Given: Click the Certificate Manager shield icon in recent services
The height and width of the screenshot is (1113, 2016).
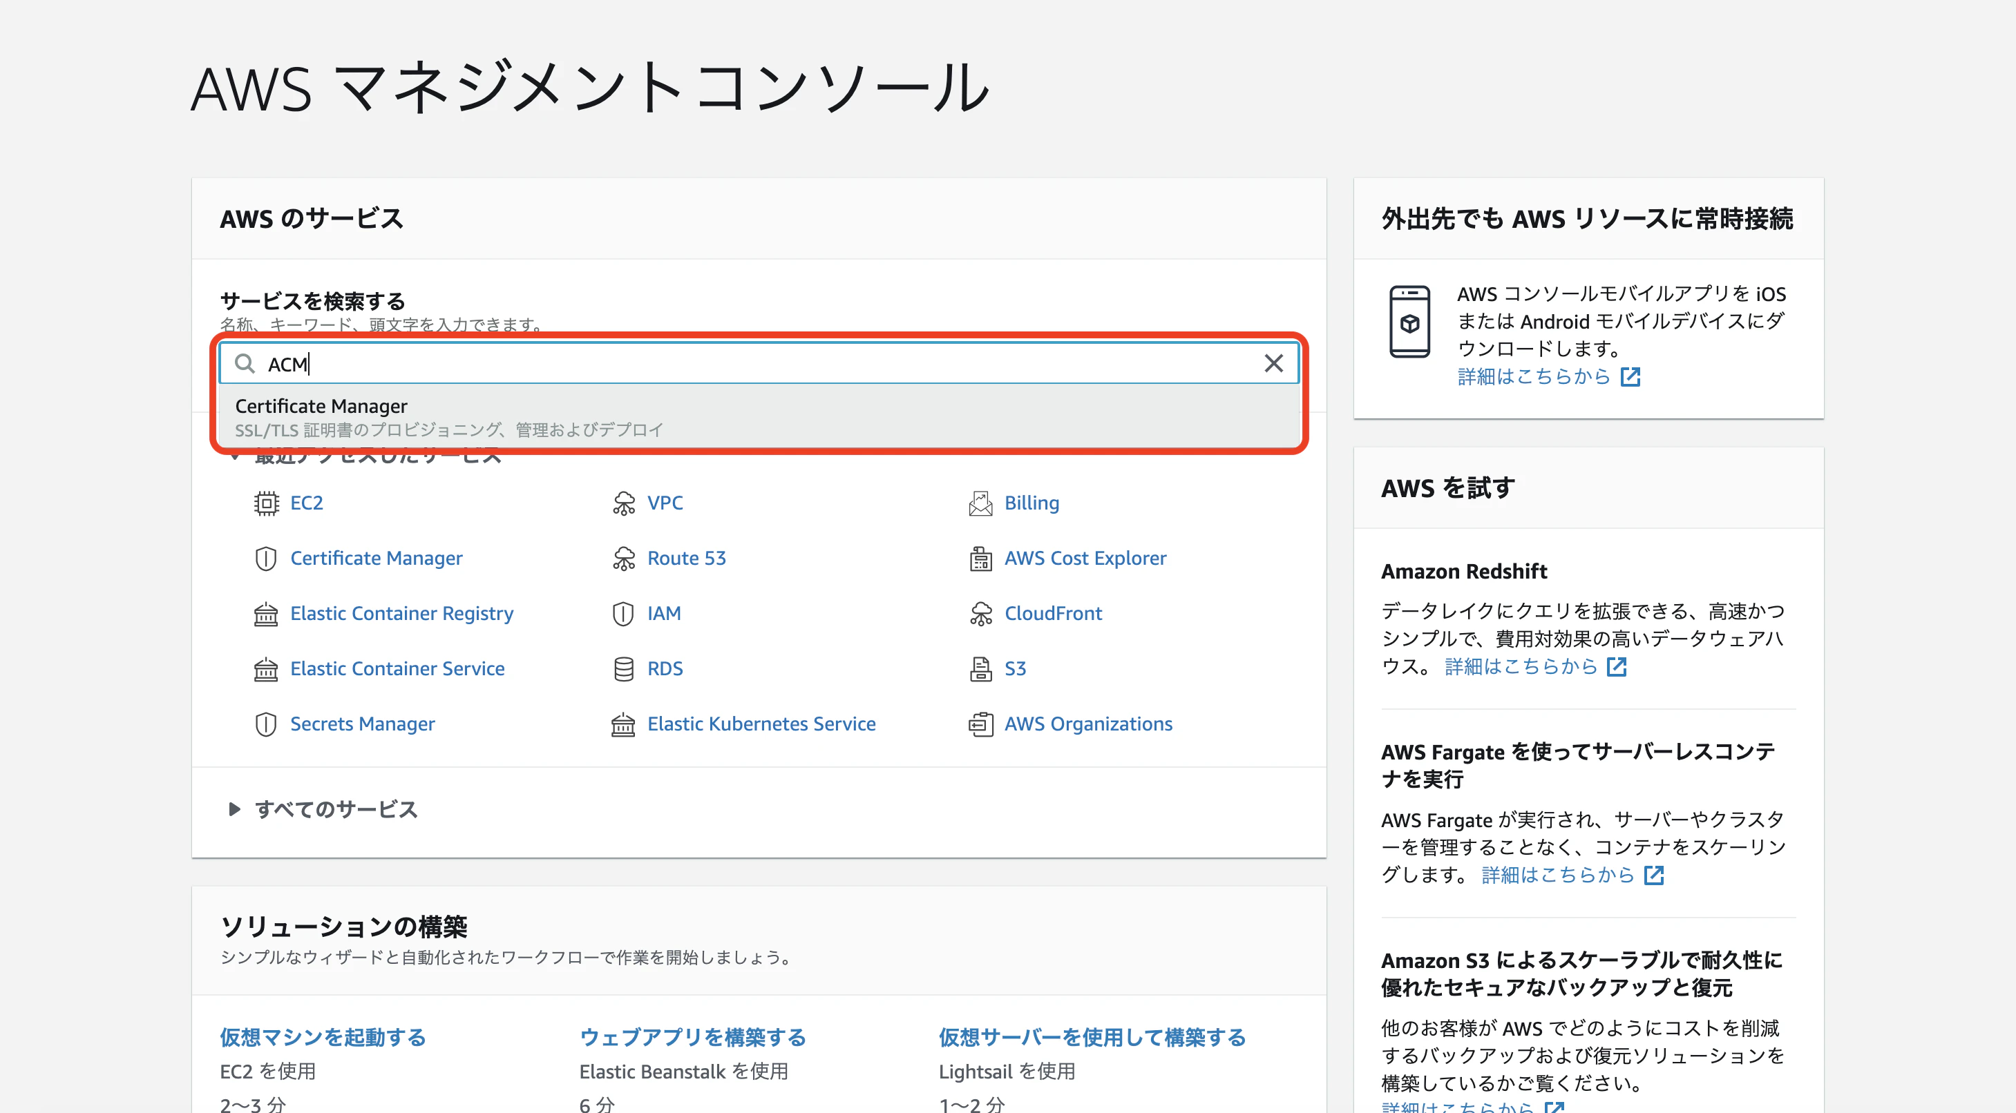Looking at the screenshot, I should click(266, 559).
